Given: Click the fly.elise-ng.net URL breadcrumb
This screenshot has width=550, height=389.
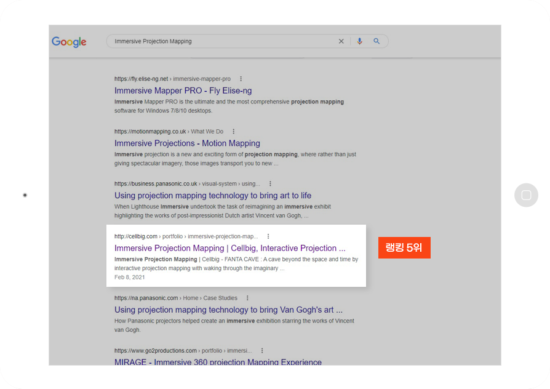Looking at the screenshot, I should tap(173, 79).
